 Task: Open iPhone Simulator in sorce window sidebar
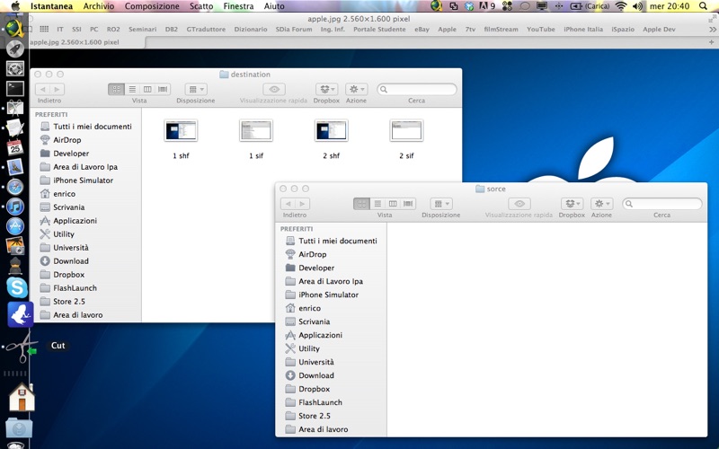pos(331,295)
